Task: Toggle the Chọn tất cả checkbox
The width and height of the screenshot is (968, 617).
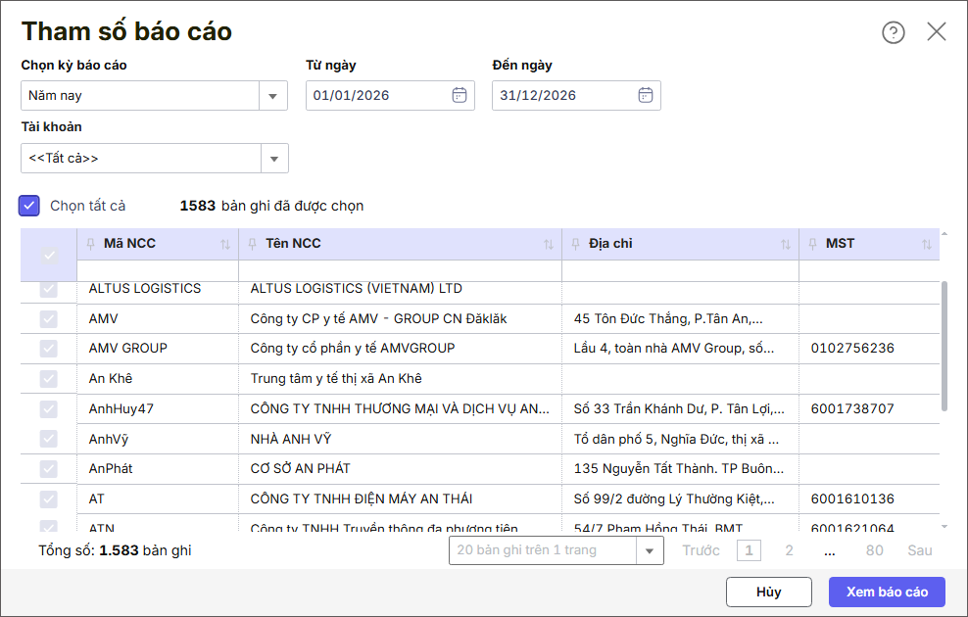Action: [x=29, y=206]
